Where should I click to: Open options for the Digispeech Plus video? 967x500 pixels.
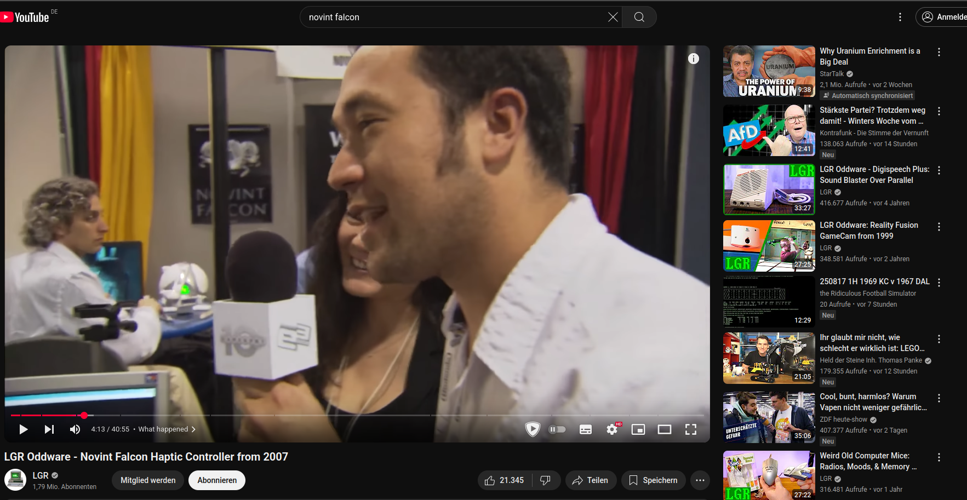coord(939,170)
